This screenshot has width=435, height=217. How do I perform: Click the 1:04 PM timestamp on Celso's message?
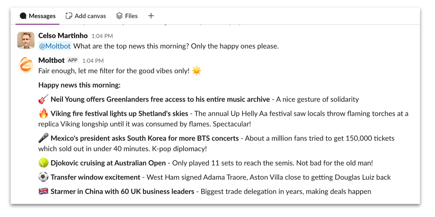[102, 36]
